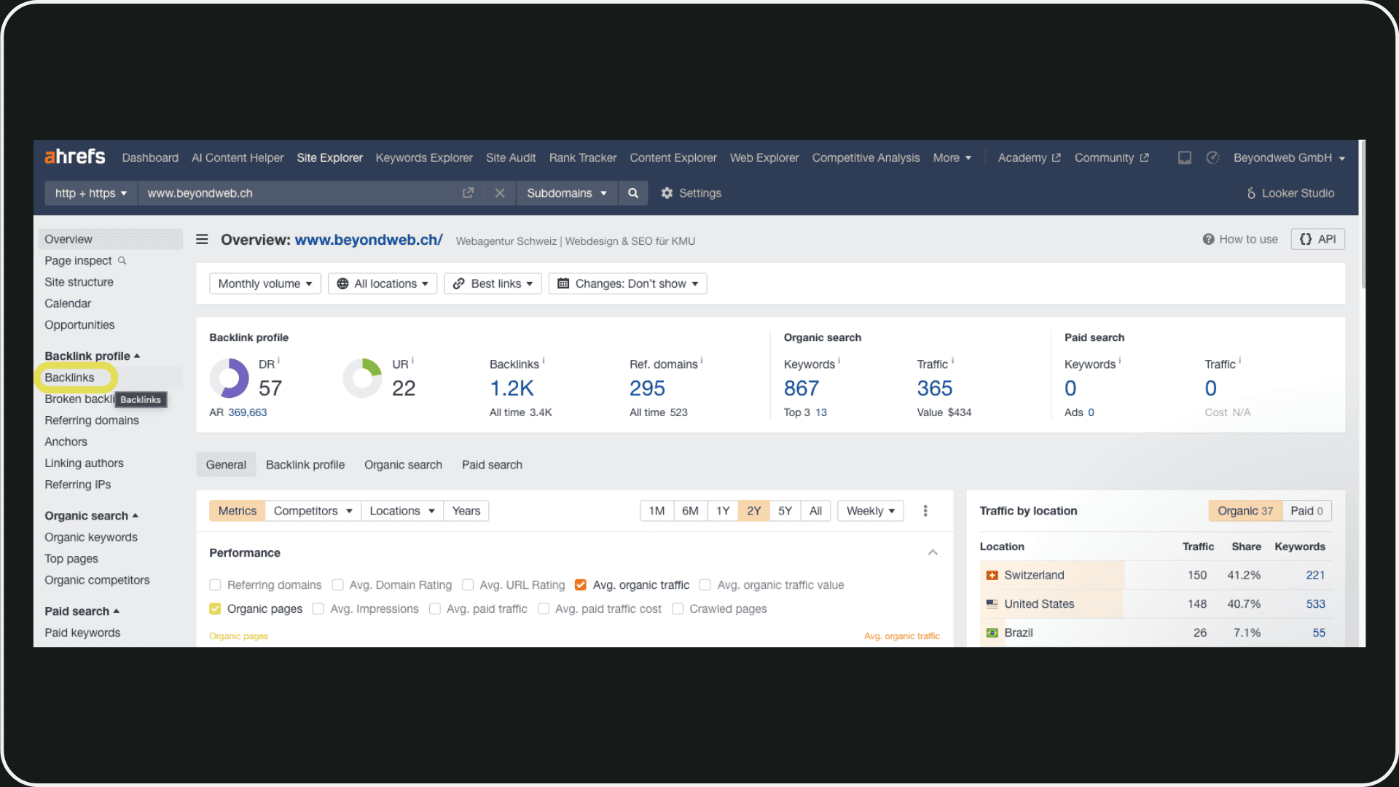Click DR info icon
1399x787 pixels.
pos(278,361)
